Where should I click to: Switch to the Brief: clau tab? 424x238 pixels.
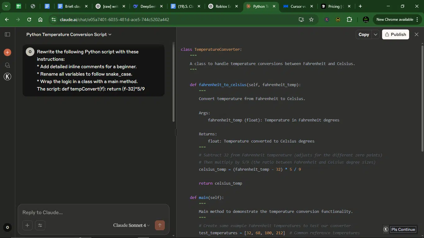[73, 6]
